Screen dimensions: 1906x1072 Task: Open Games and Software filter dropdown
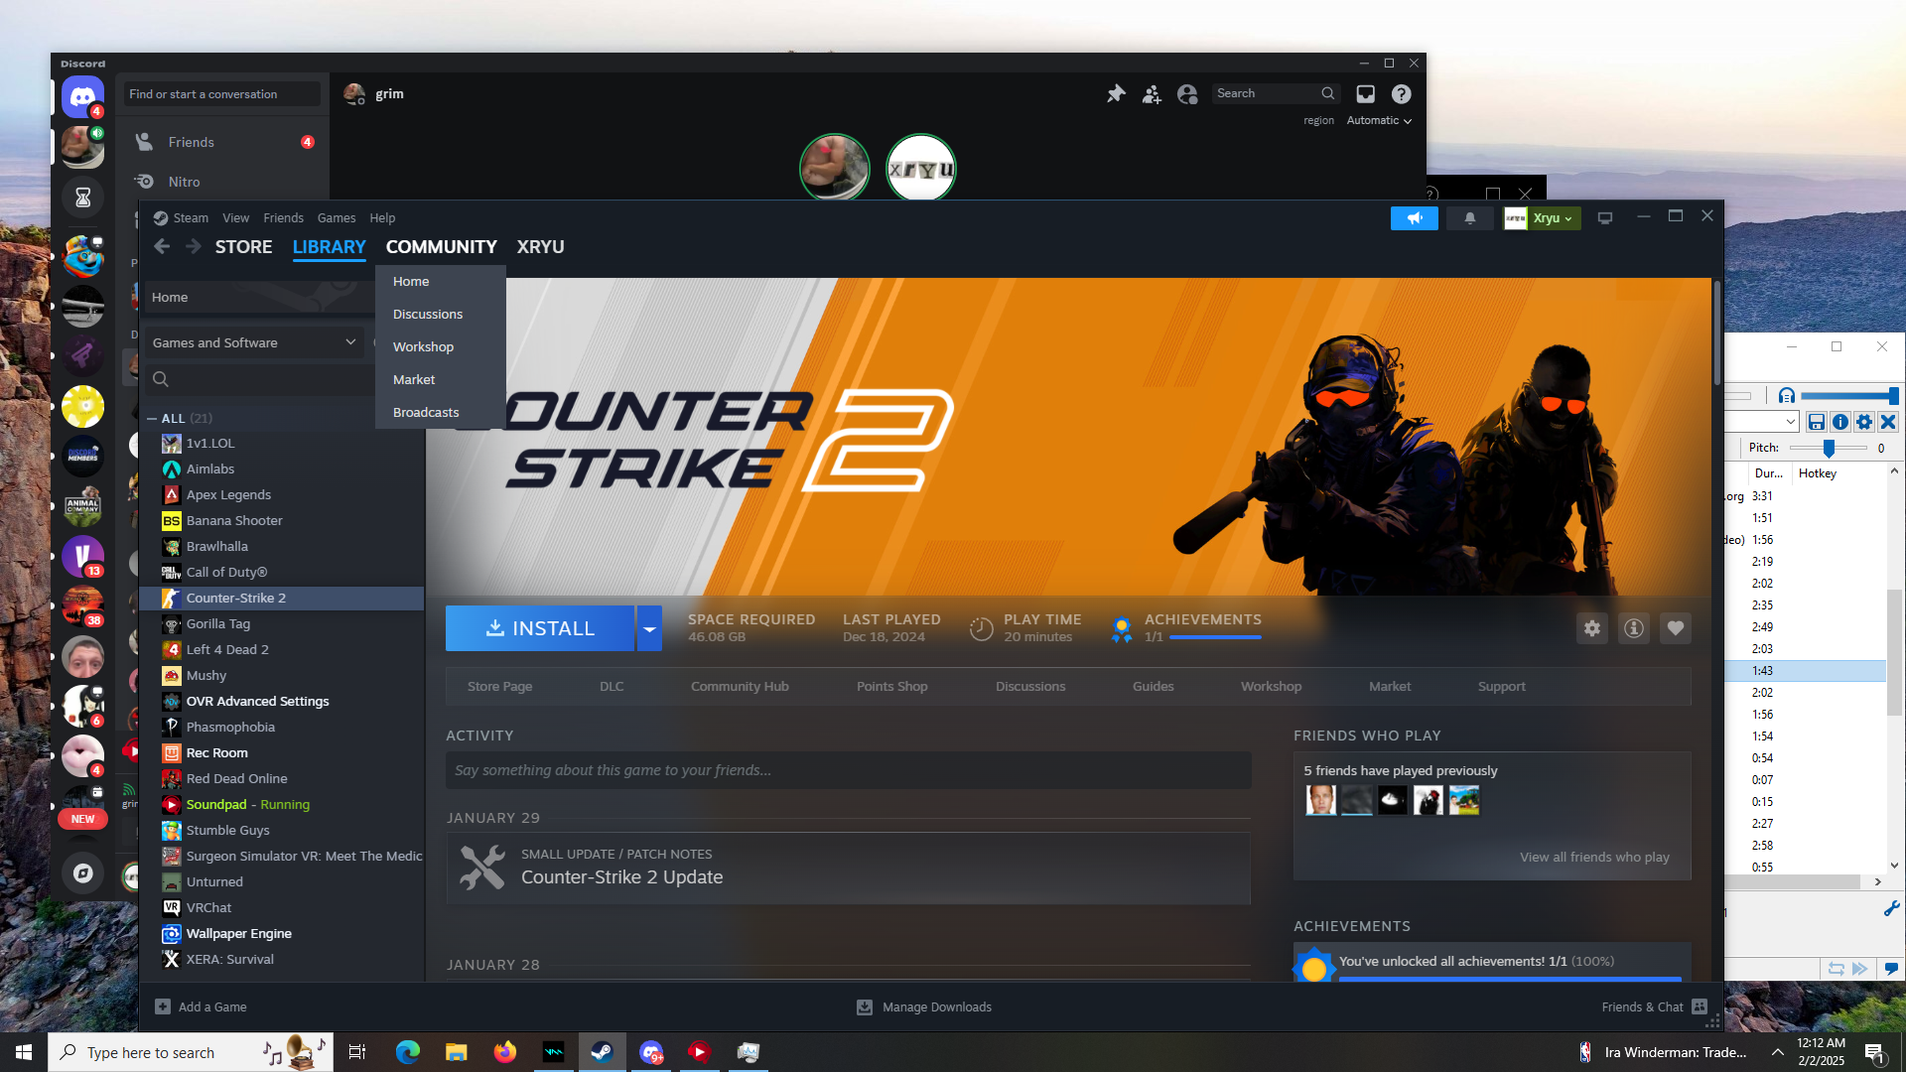pyautogui.click(x=253, y=342)
